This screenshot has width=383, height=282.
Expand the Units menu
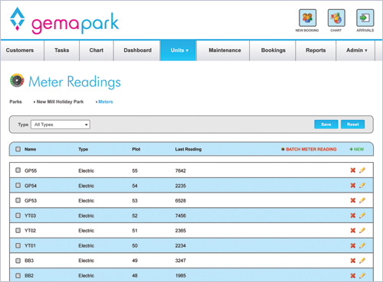click(x=178, y=50)
